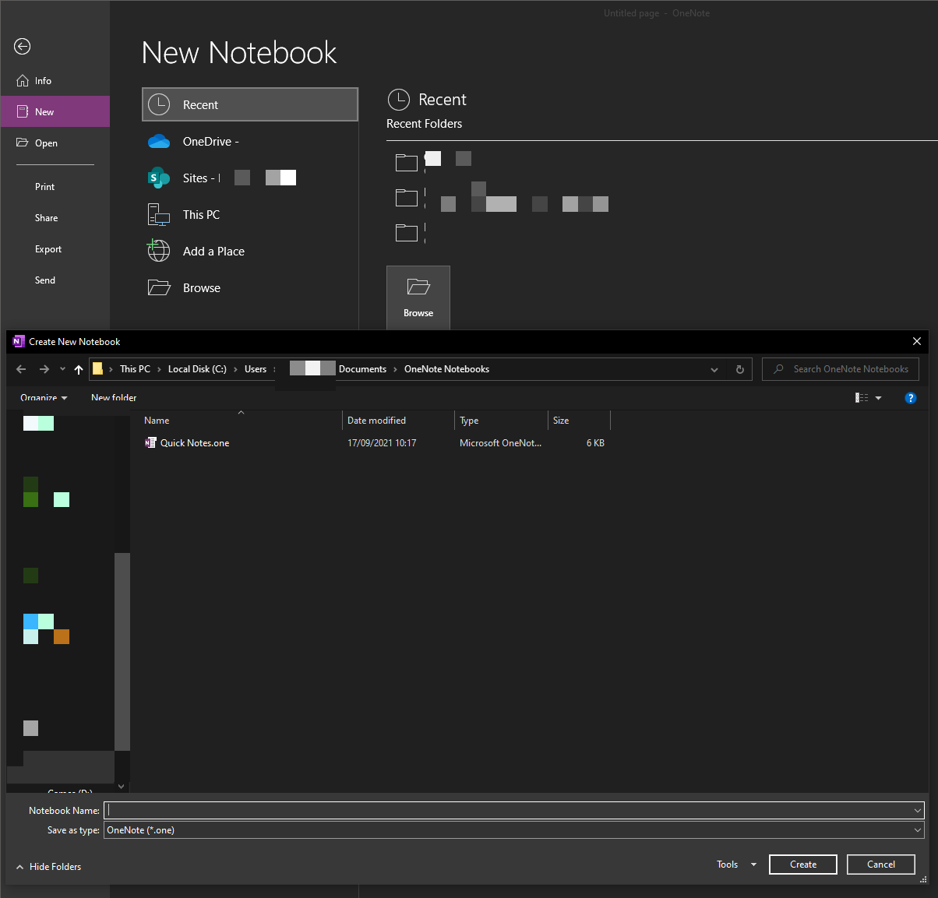Click the Notebook Name input field
Screen dimensions: 938x898
tap(507, 811)
